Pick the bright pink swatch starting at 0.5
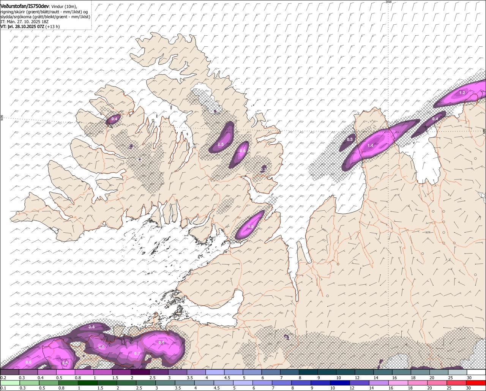The width and height of the screenshot is (486, 391). pos(65,372)
